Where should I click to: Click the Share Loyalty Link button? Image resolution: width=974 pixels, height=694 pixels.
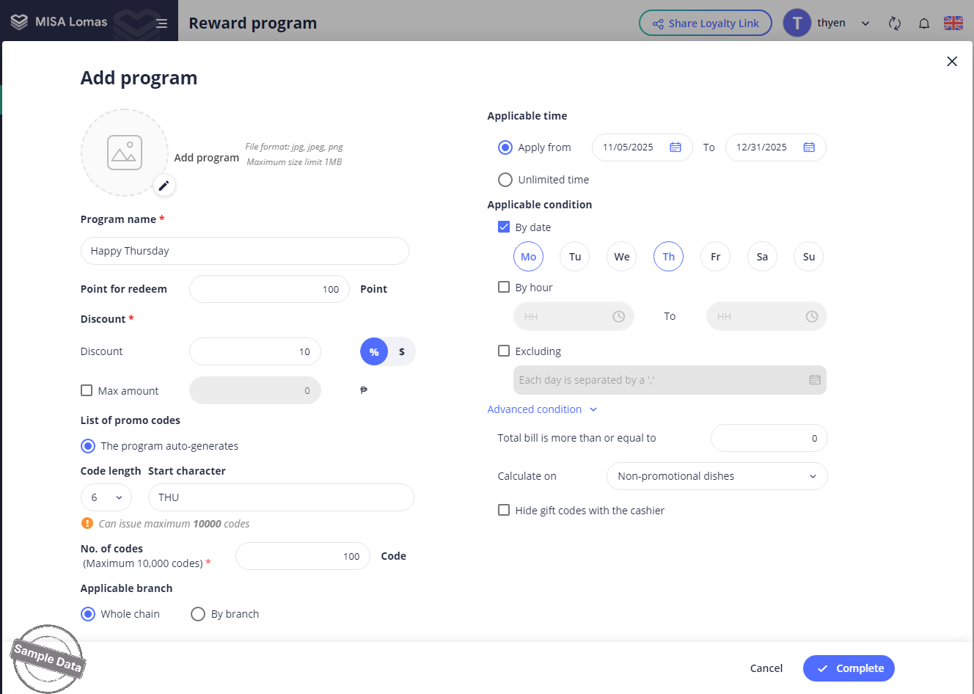pos(705,23)
